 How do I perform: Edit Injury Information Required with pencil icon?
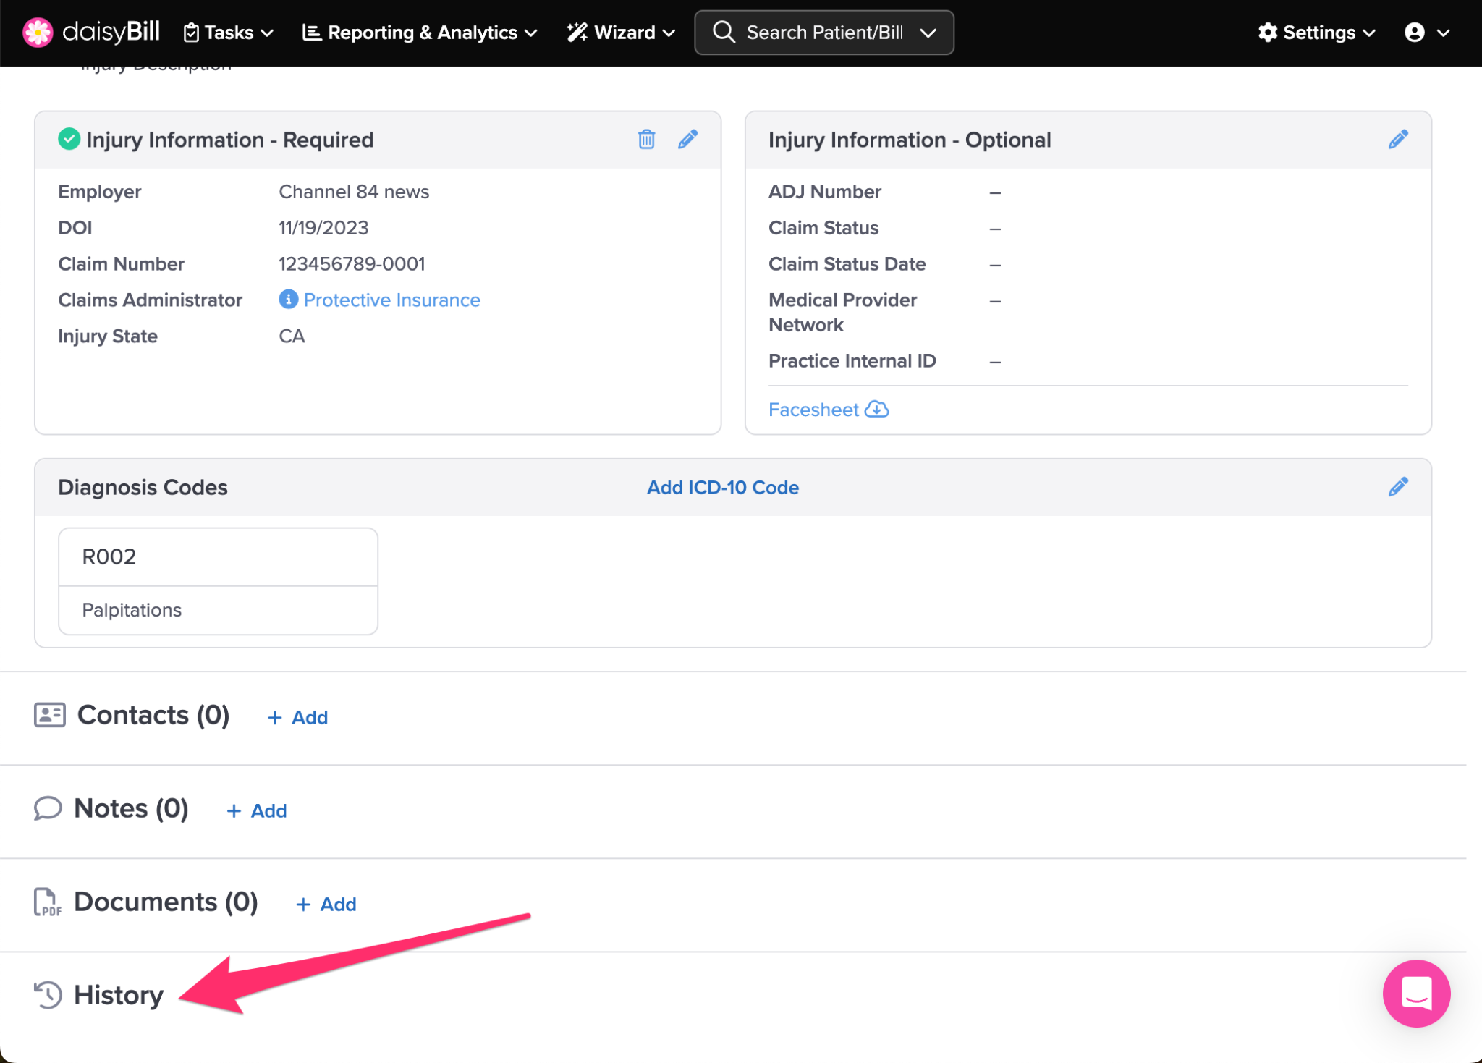pyautogui.click(x=687, y=139)
